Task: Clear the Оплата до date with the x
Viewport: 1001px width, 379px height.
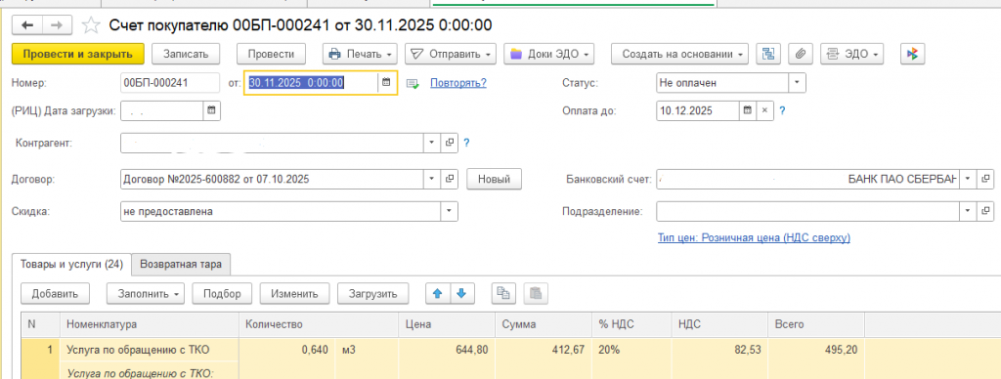Action: pyautogui.click(x=764, y=110)
